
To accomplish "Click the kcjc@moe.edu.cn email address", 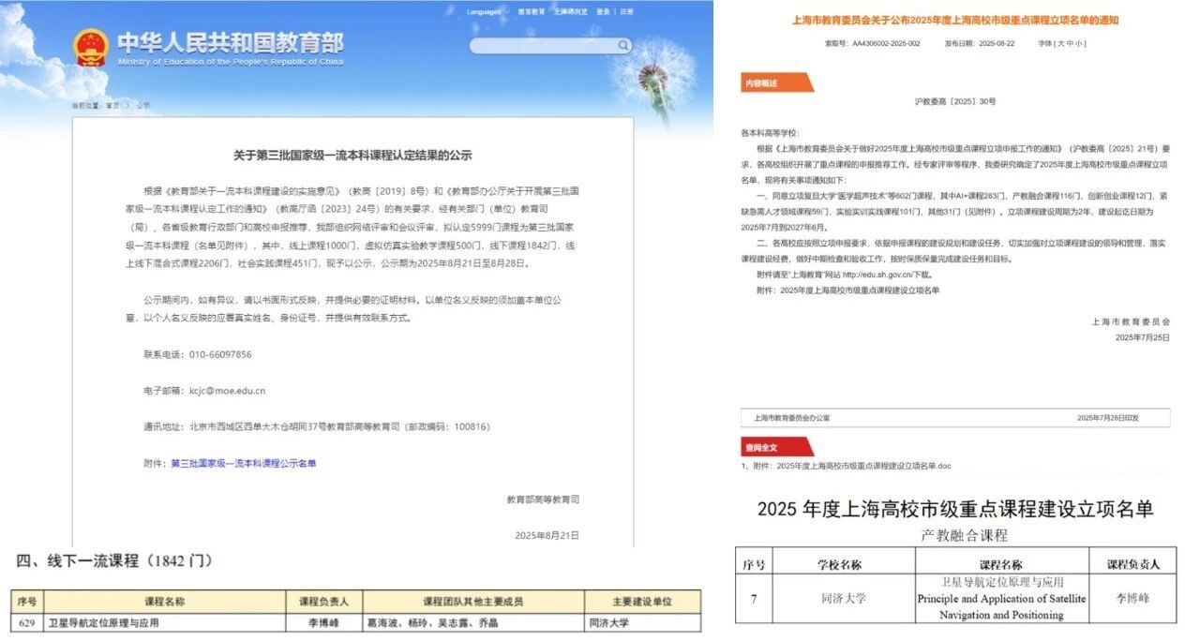I will point(228,391).
